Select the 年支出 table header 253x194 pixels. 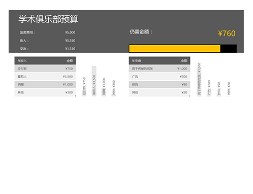(x=160, y=60)
